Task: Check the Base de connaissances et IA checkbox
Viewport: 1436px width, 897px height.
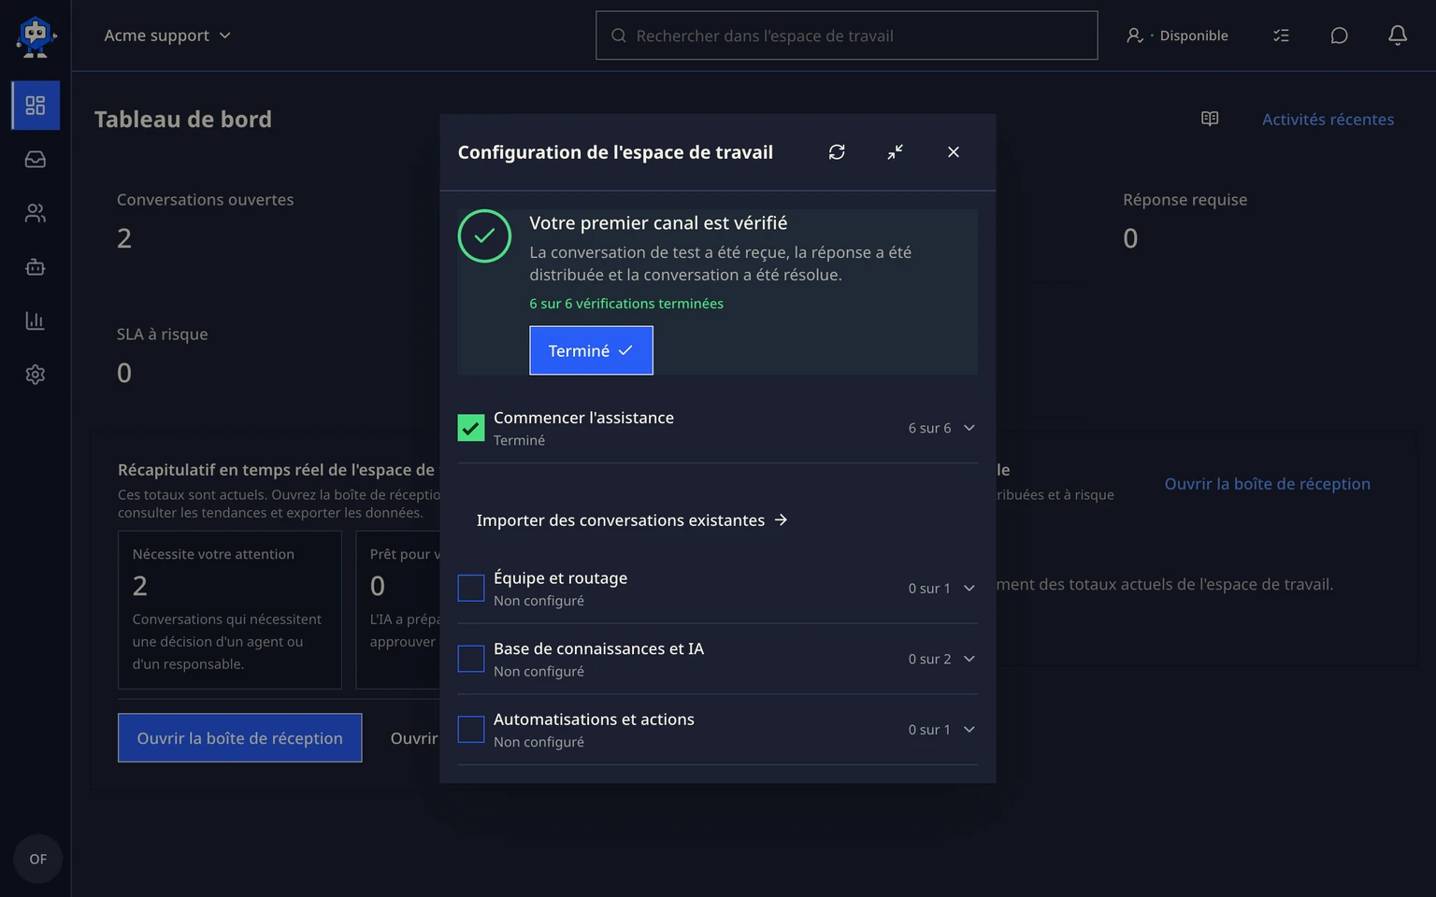Action: coord(471,659)
